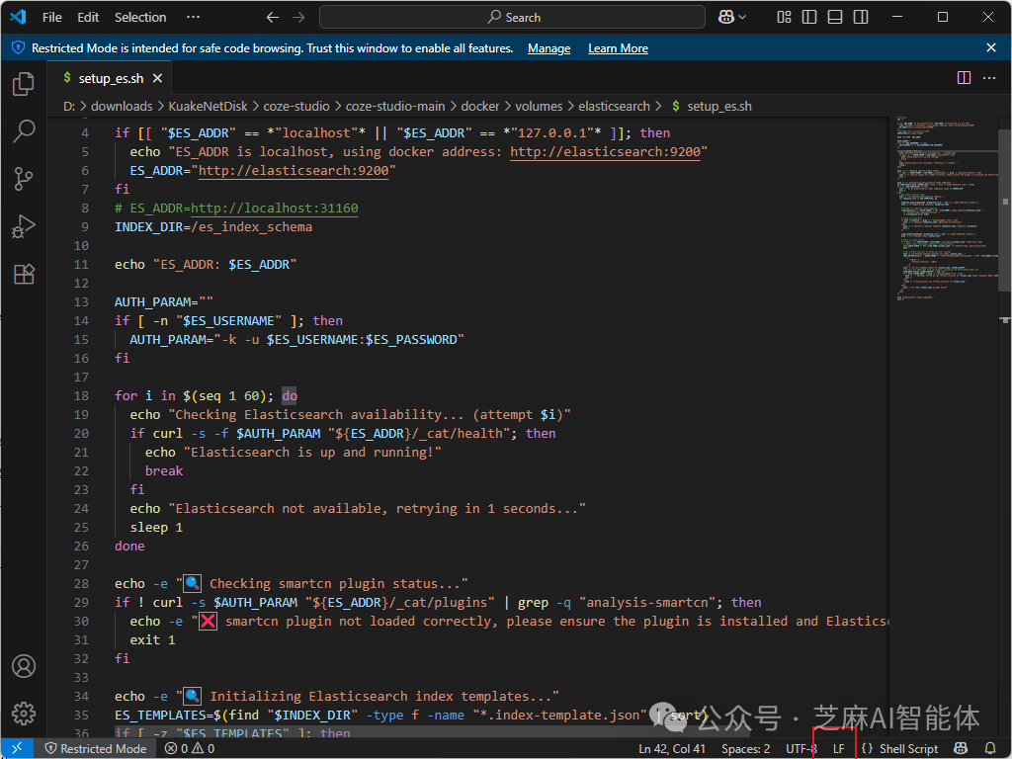The height and width of the screenshot is (759, 1012).
Task: Change end of line sequence LF
Action: coord(838,749)
